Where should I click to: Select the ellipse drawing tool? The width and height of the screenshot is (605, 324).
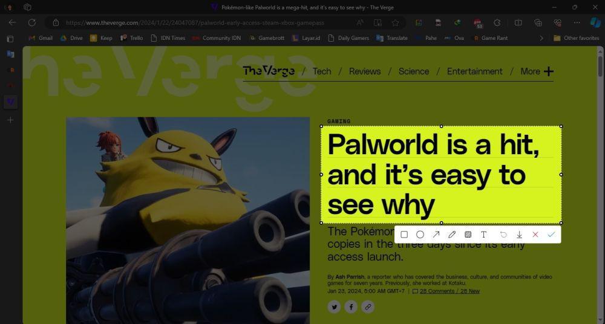[420, 235]
